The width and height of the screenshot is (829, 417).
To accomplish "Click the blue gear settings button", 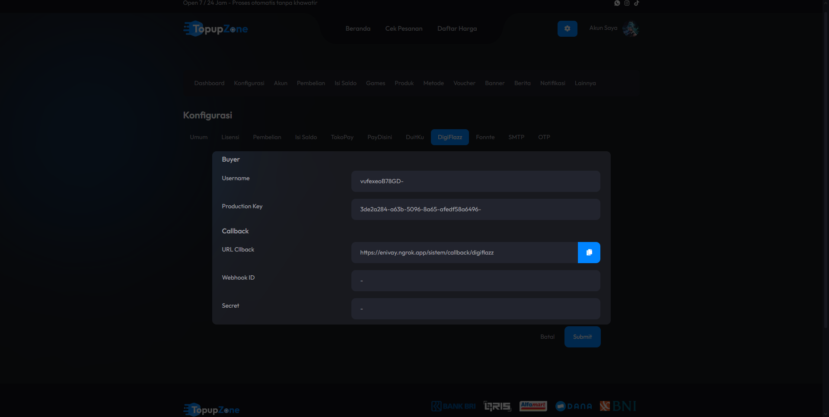I will pos(567,29).
